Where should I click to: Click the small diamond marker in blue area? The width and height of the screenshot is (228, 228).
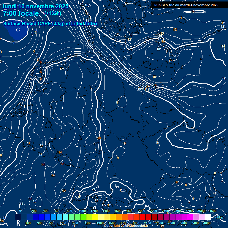pos(18,29)
